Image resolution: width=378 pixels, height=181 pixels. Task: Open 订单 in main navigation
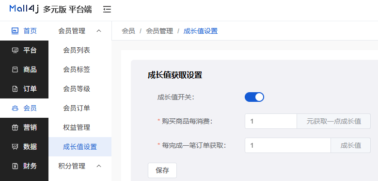click(24, 89)
